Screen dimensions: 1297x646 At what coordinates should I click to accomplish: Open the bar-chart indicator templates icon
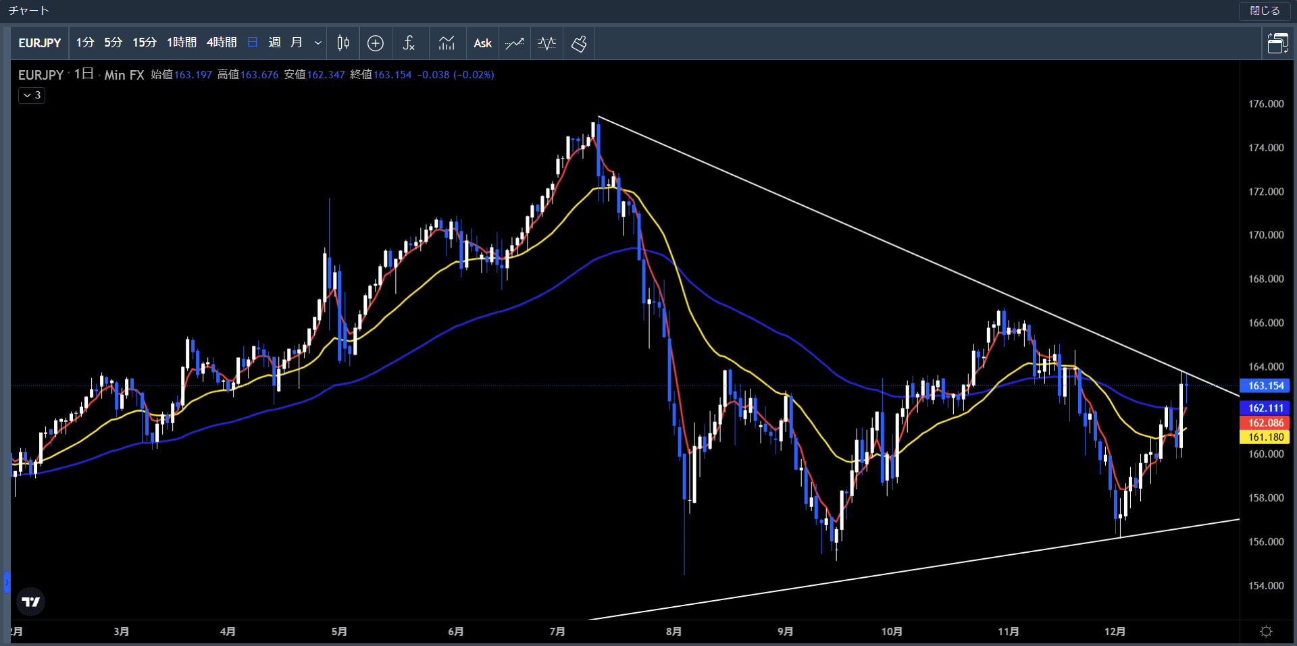tap(447, 43)
